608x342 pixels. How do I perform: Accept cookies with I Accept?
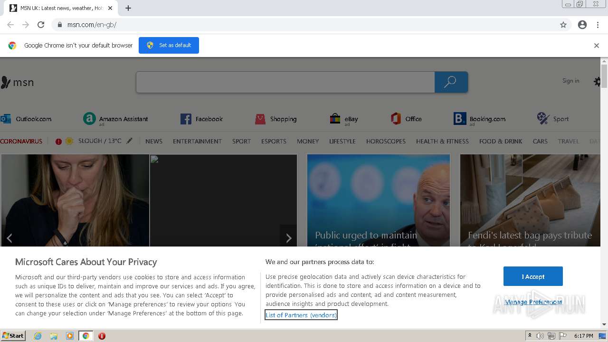click(533, 276)
